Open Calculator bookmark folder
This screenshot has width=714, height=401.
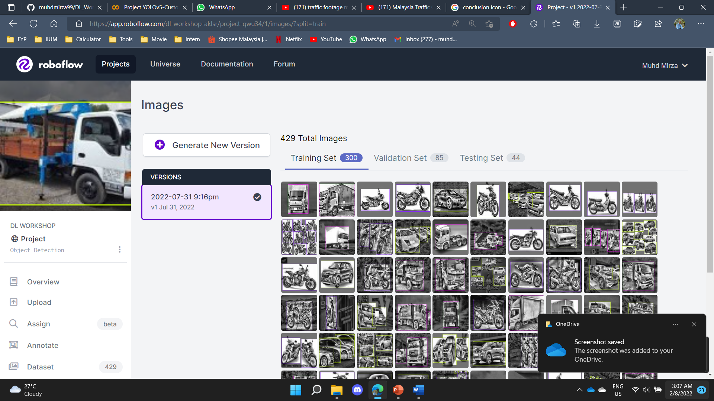click(x=83, y=39)
